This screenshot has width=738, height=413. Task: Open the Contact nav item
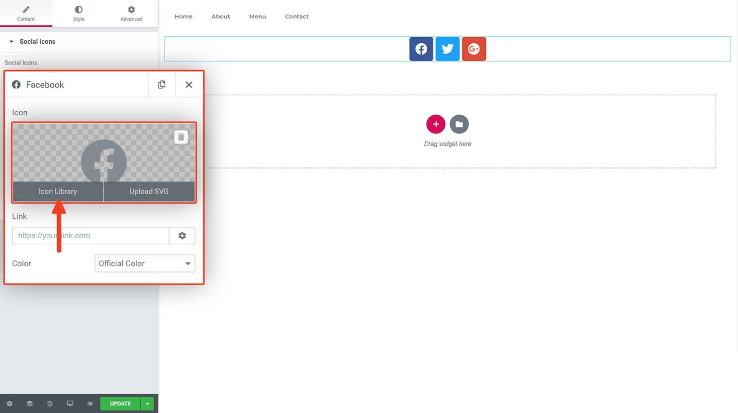[x=297, y=16]
